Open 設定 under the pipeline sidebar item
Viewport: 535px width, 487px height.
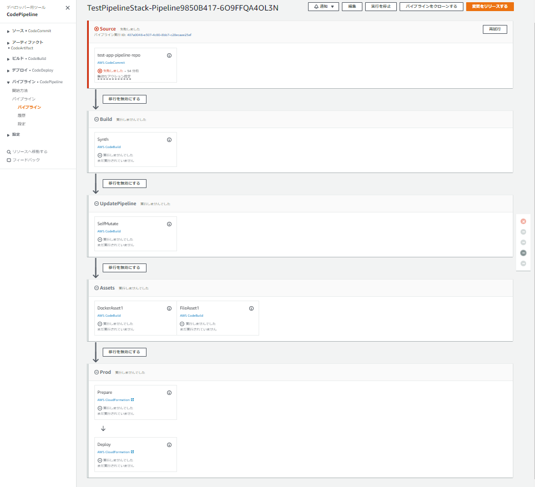(22, 124)
